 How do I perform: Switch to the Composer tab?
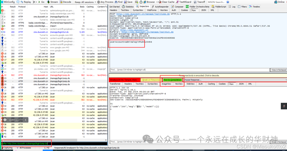point(177,7)
